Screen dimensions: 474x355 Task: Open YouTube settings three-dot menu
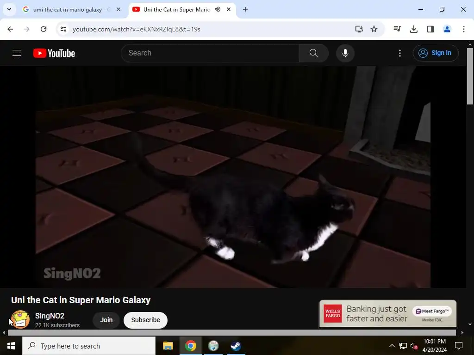(399, 53)
